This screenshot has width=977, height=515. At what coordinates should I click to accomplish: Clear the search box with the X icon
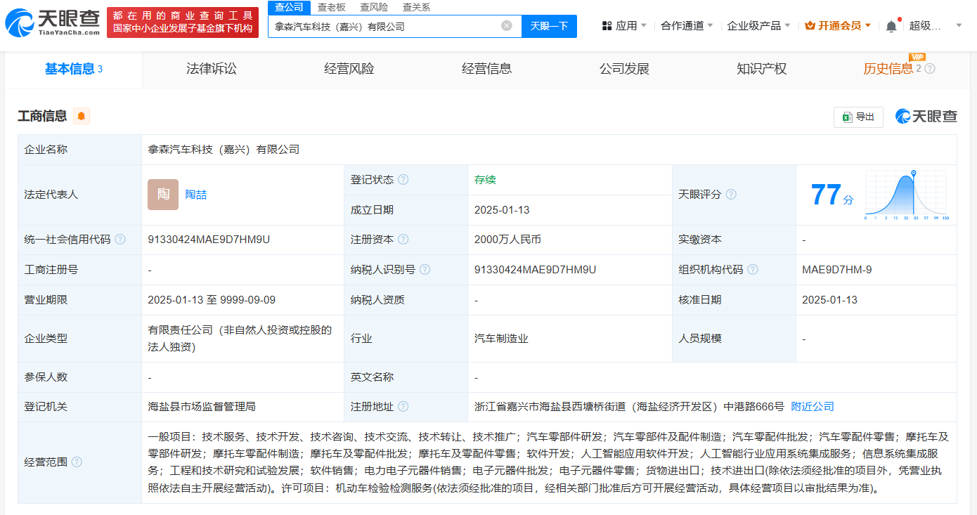[506, 26]
